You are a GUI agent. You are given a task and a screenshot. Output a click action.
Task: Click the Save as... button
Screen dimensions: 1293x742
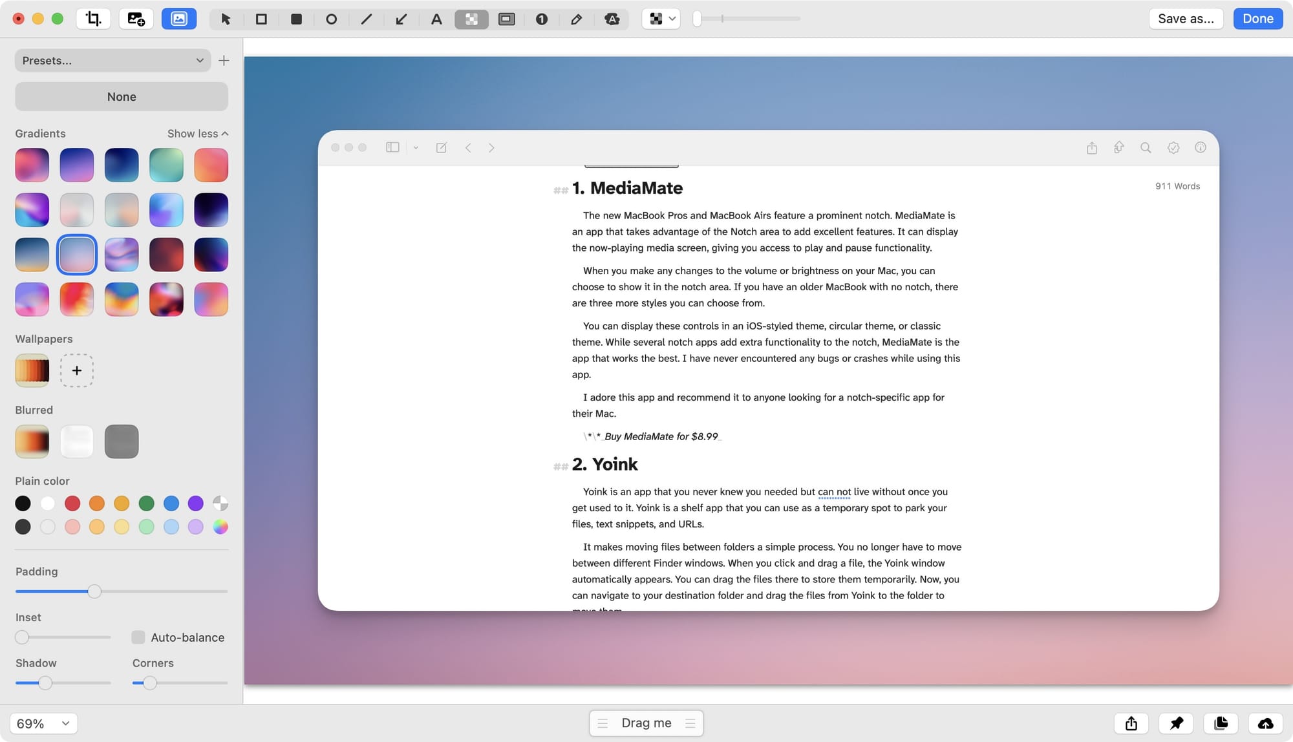pos(1186,19)
